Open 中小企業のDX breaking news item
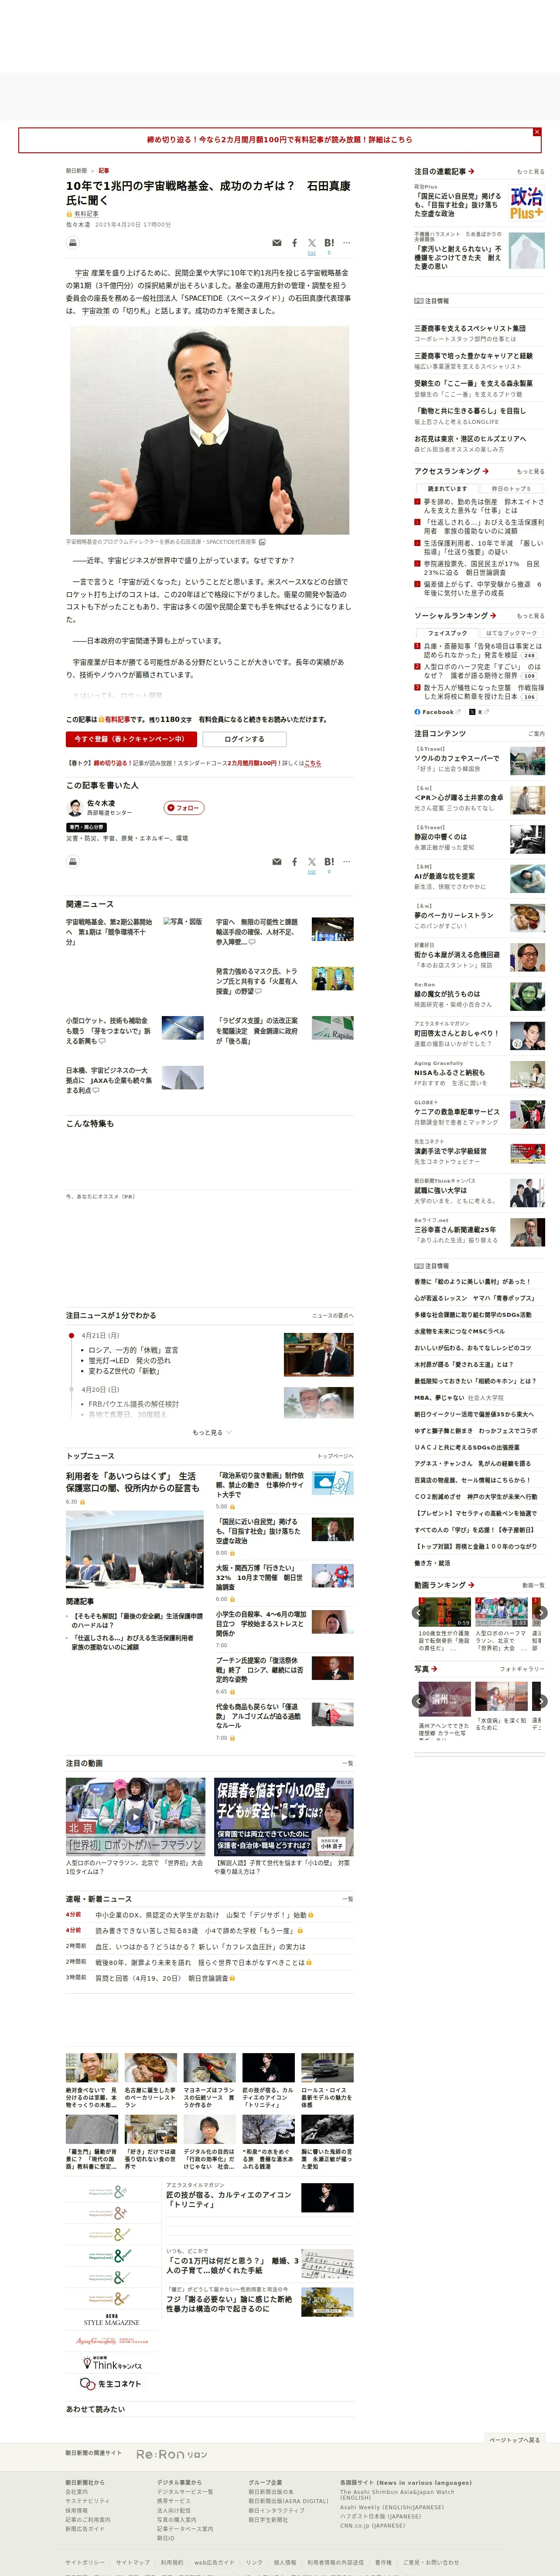The image size is (560, 2576). tap(201, 1915)
